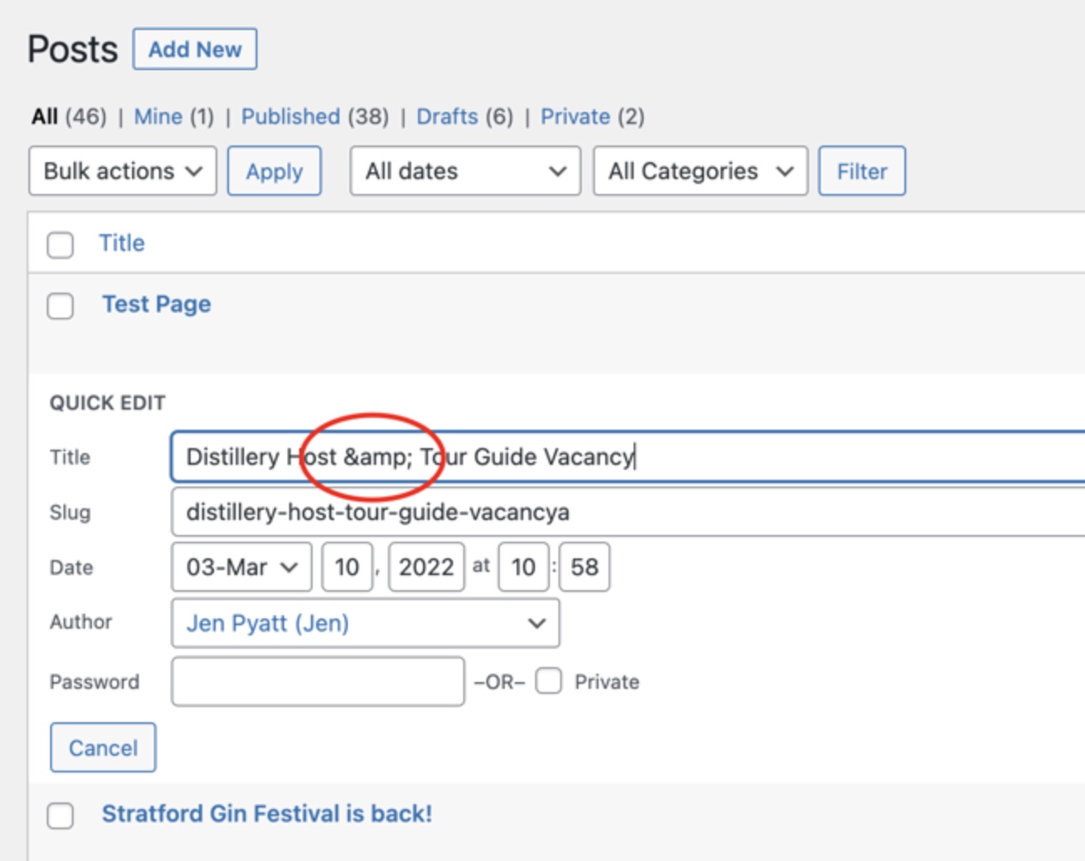This screenshot has height=861, width=1085.
Task: Click the year field showing 2022
Action: (x=426, y=567)
